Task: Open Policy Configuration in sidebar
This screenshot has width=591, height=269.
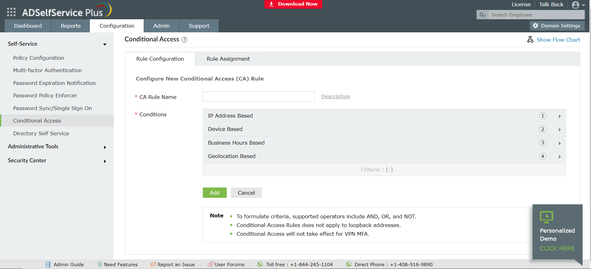Action: coord(39,58)
